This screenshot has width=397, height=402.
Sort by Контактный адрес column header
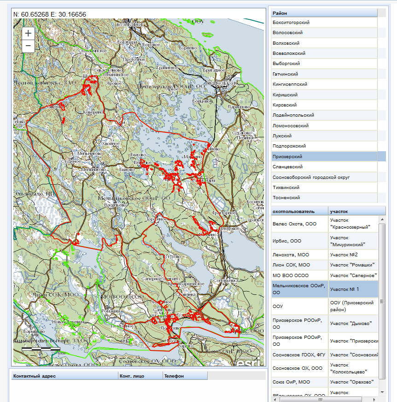pyautogui.click(x=65, y=376)
